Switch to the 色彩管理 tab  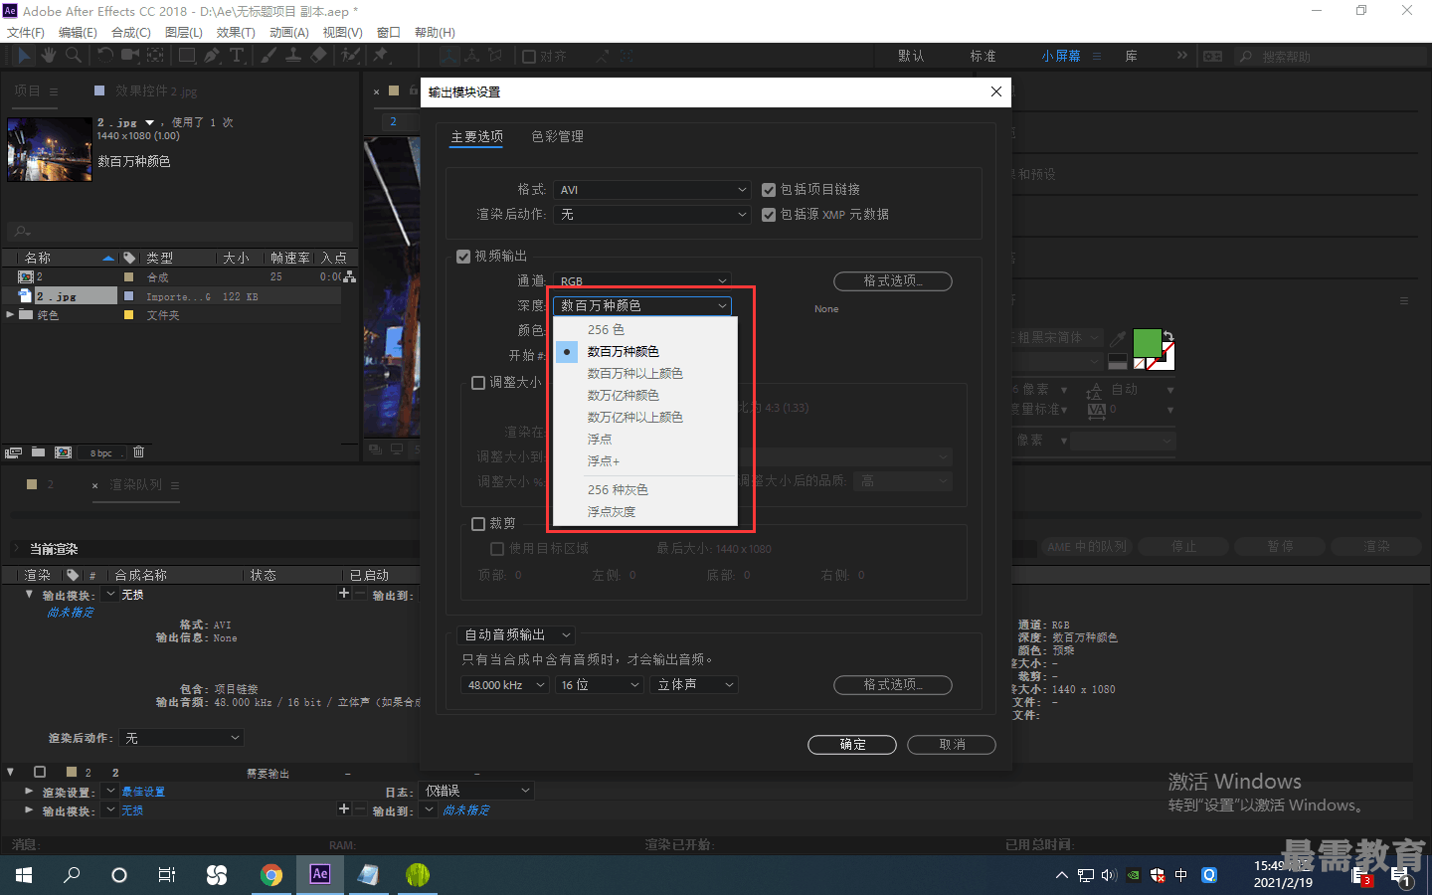557,137
